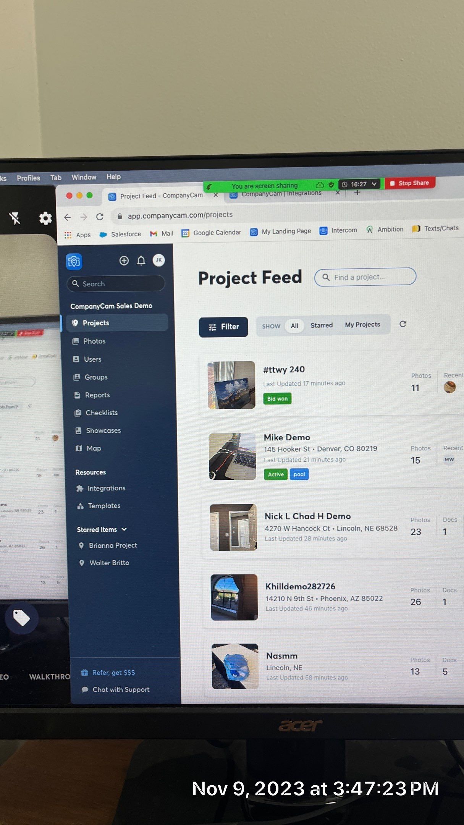Show My Projects only
464x825 pixels.
[x=363, y=324]
